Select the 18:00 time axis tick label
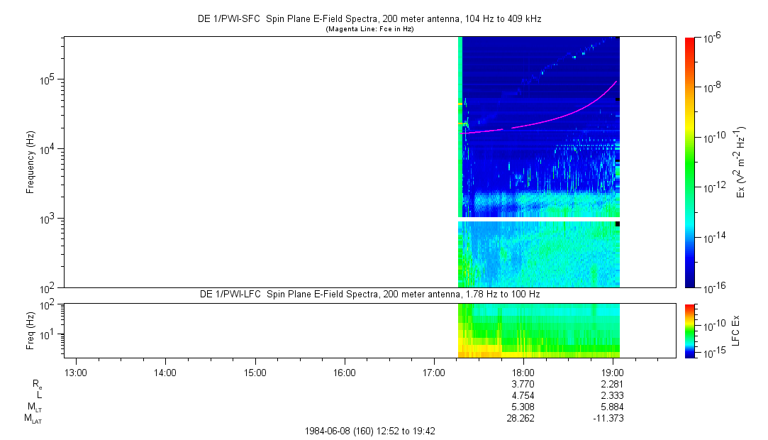The image size is (768, 440). click(523, 372)
